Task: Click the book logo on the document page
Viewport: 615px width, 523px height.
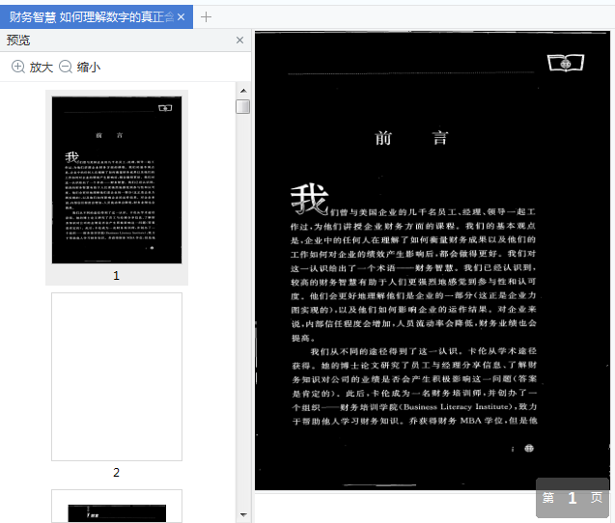Action: click(x=566, y=63)
